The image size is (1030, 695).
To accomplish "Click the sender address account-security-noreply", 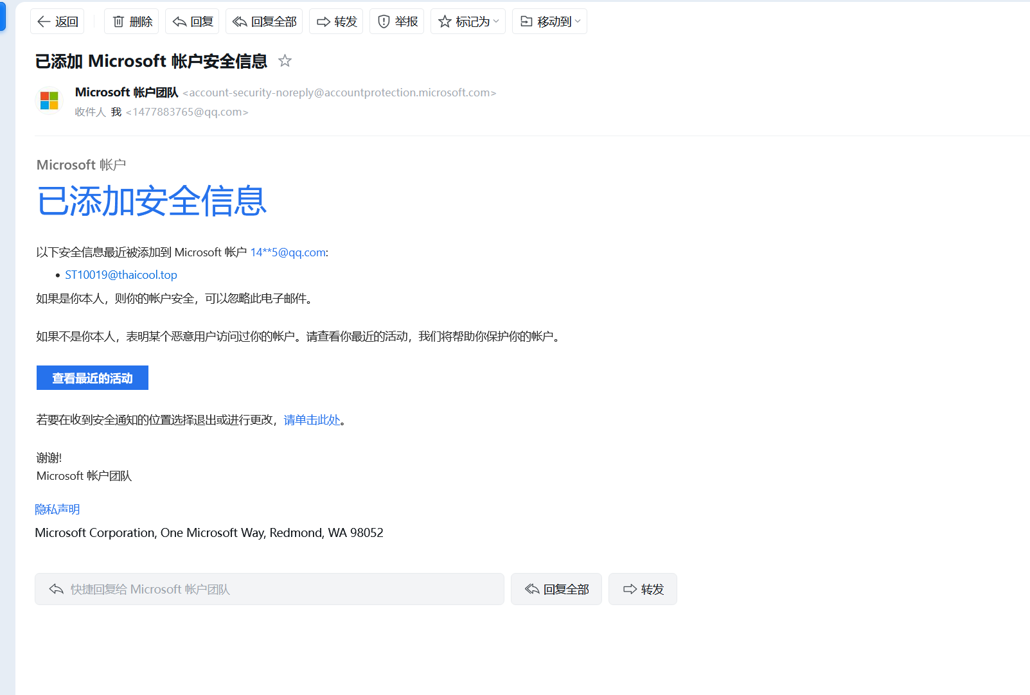I will pos(339,92).
